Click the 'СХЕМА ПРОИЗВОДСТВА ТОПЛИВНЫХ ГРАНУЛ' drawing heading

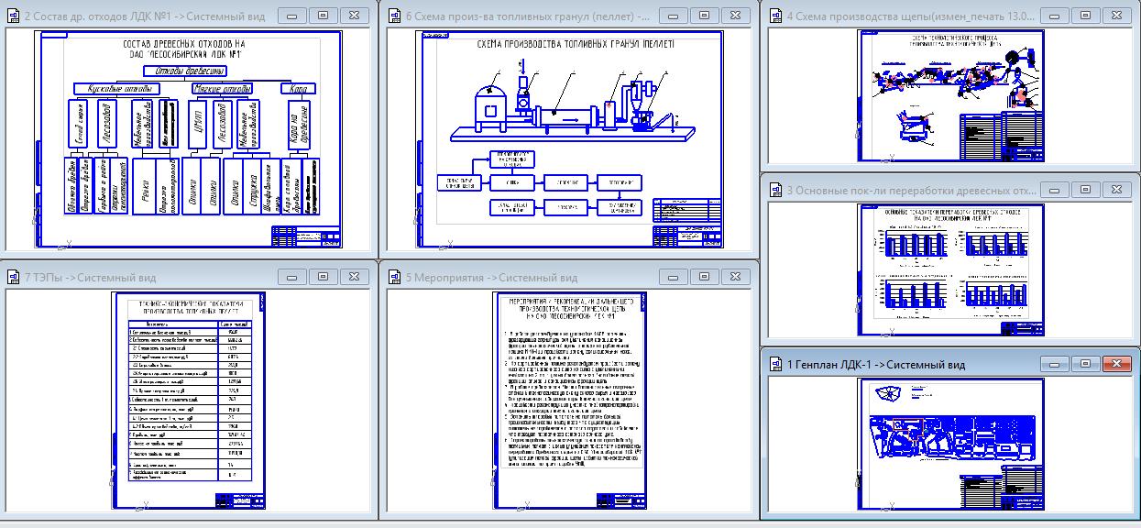(576, 43)
